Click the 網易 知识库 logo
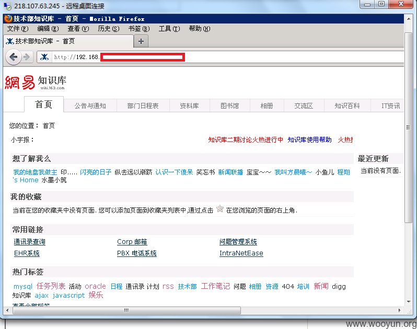 (36, 83)
